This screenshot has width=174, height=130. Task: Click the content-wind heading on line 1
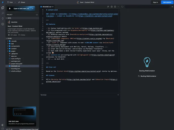(x=52, y=10)
